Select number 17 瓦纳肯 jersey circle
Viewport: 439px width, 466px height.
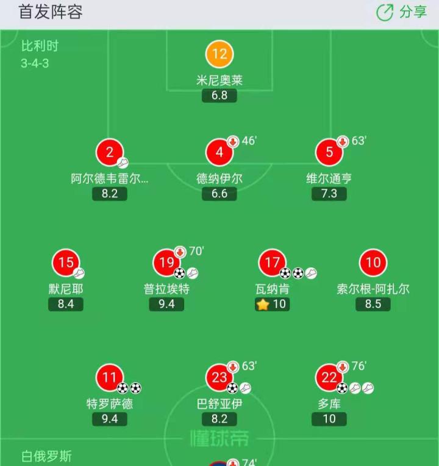272,263
